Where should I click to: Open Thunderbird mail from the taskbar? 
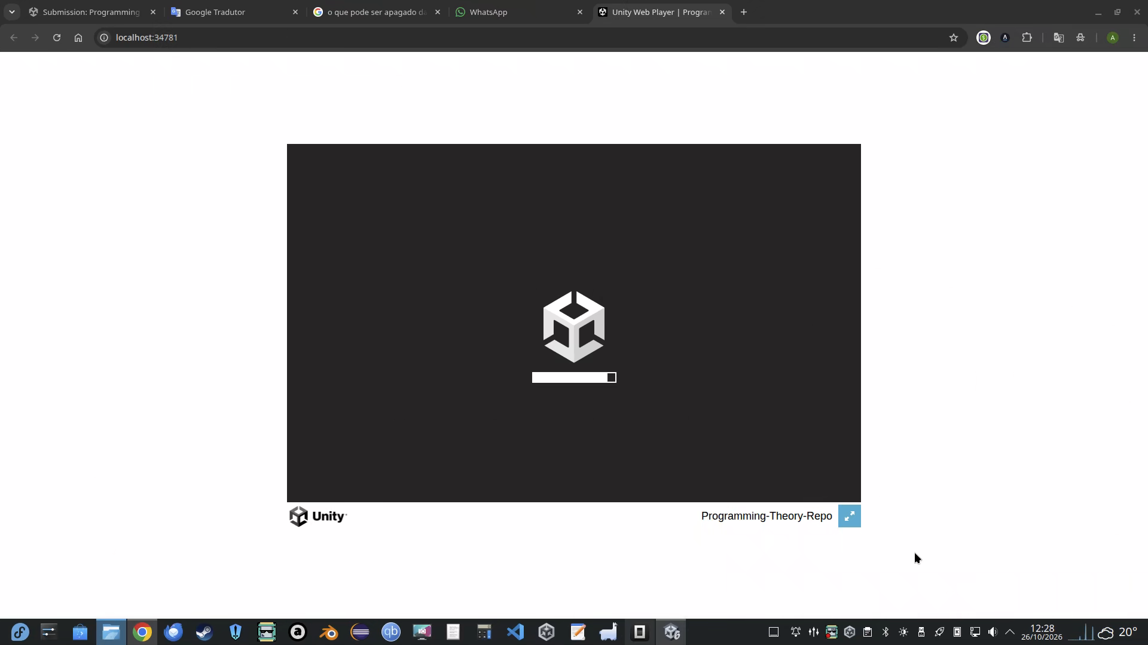tap(173, 632)
